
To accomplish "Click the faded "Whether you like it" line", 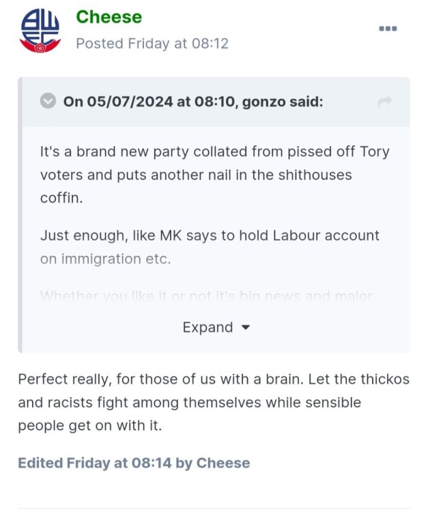I will tap(206, 296).
